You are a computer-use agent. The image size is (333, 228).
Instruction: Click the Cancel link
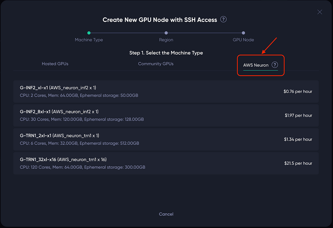click(x=166, y=214)
